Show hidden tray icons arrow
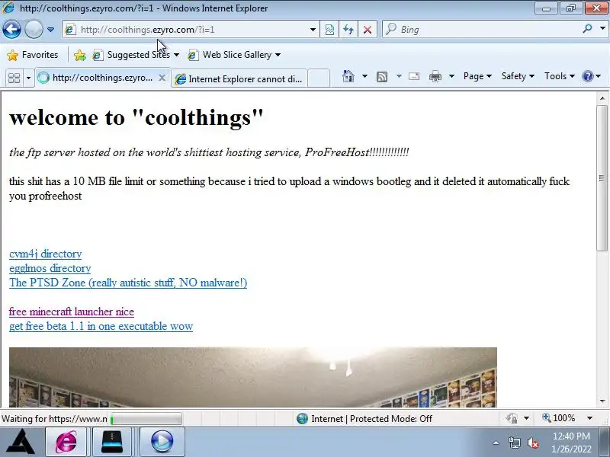Screen dimensions: 610x457 pyautogui.click(x=496, y=443)
